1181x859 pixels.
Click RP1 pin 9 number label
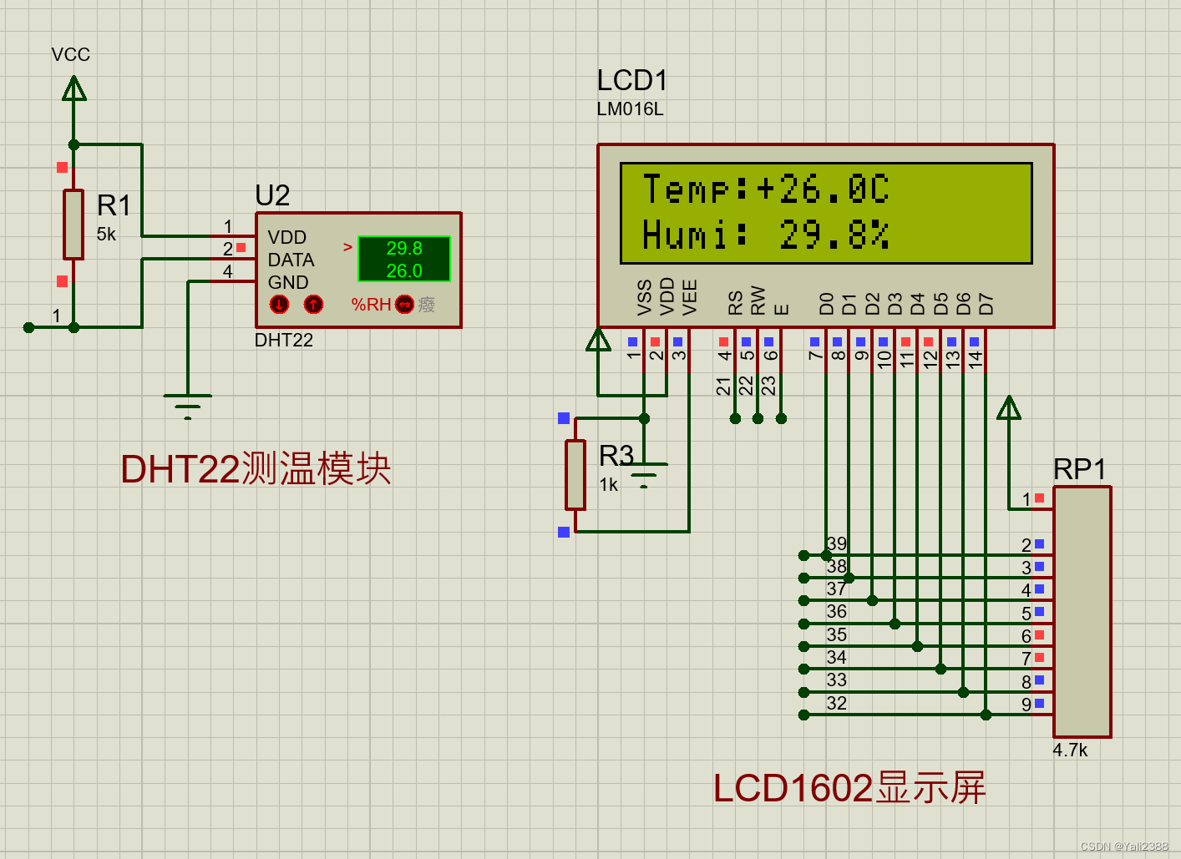pyautogui.click(x=1026, y=704)
